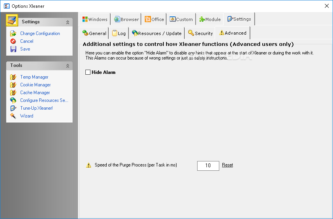Open the Custom tab

click(181, 19)
